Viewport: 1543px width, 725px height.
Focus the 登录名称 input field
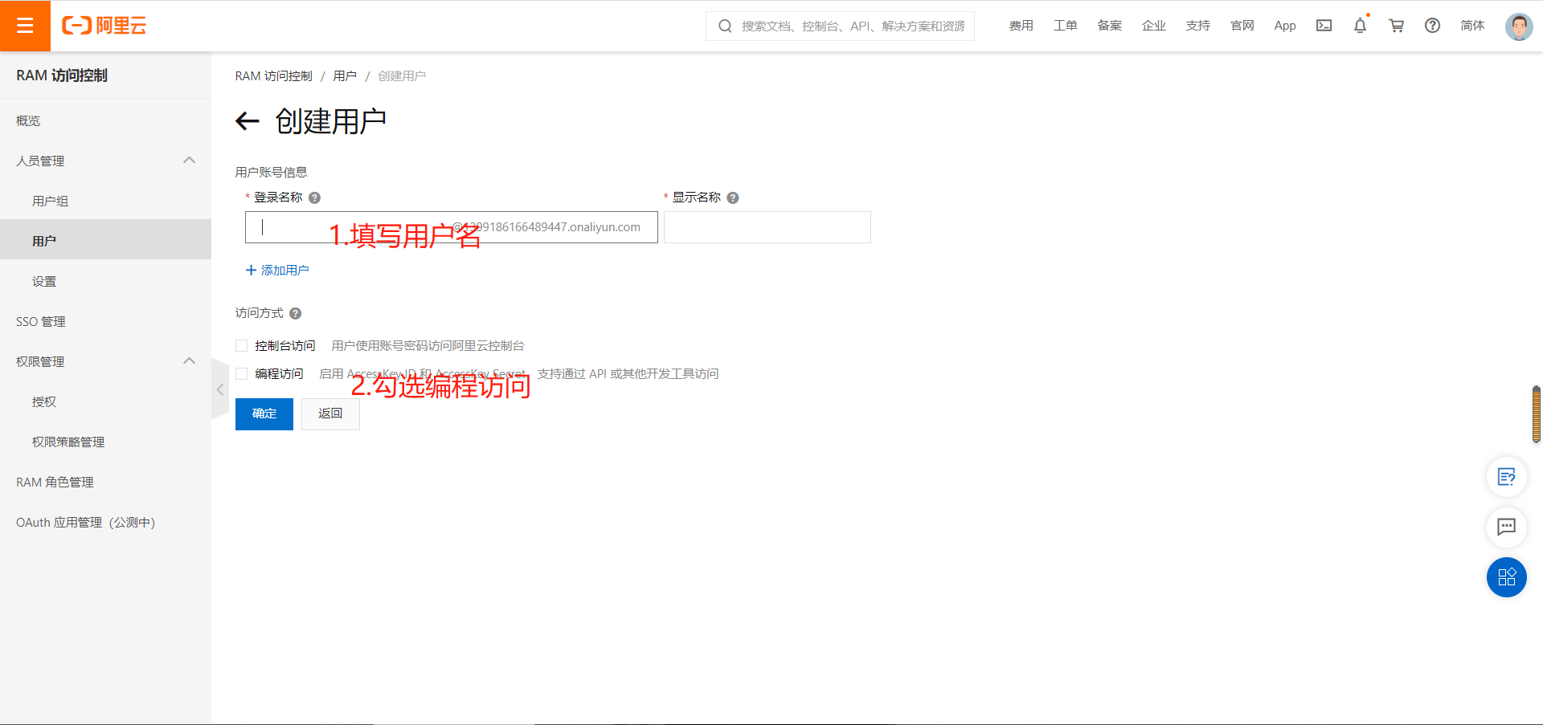[x=452, y=227]
